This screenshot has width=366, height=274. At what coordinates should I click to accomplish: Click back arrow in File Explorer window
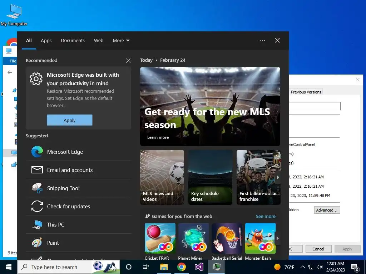(x=10, y=72)
